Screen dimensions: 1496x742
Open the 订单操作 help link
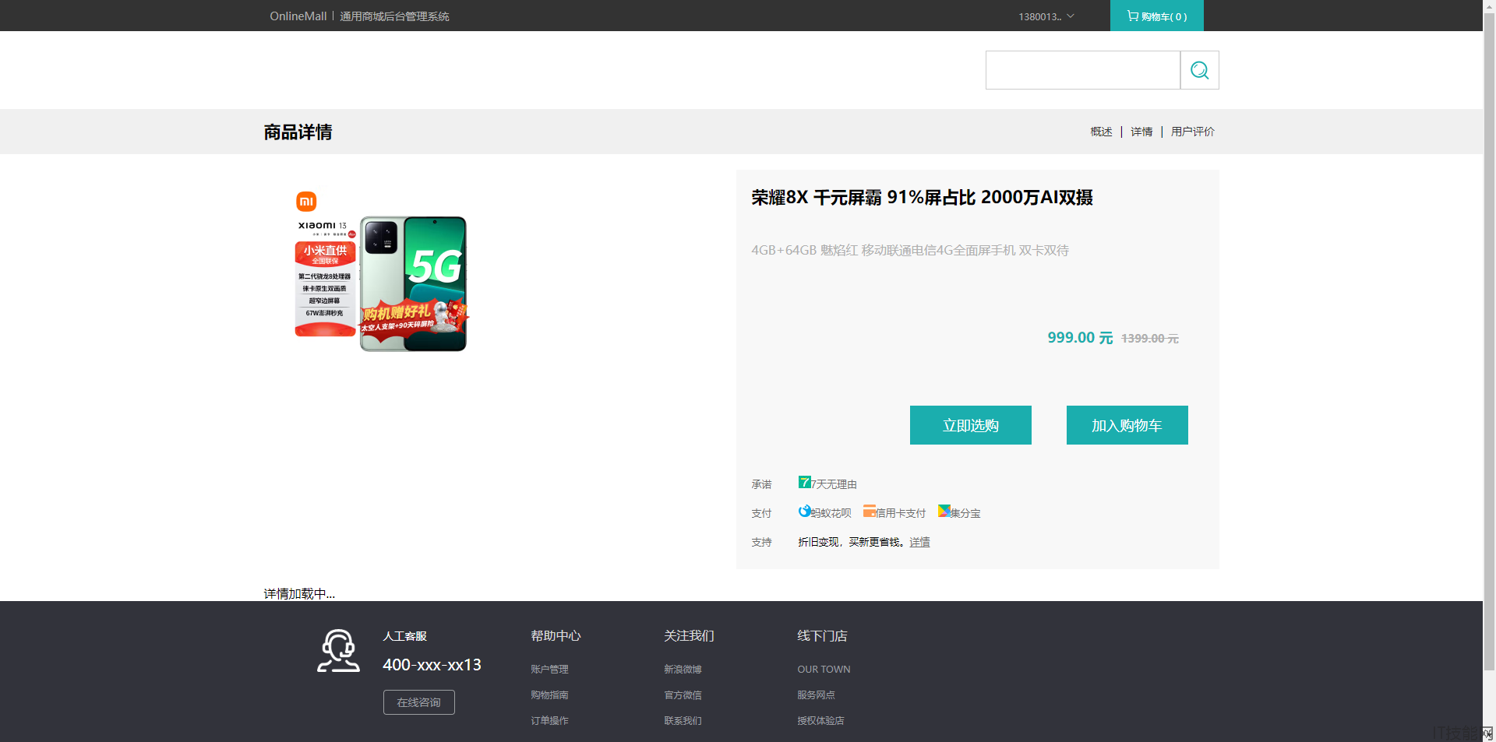549,721
